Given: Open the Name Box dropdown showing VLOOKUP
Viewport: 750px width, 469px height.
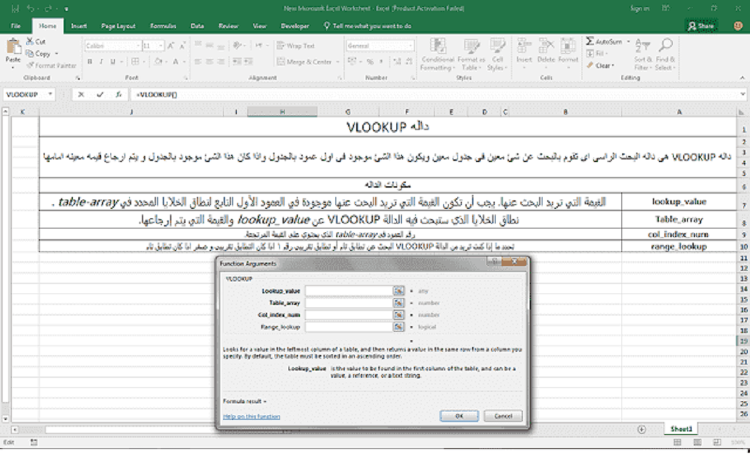Looking at the screenshot, I should pos(50,94).
